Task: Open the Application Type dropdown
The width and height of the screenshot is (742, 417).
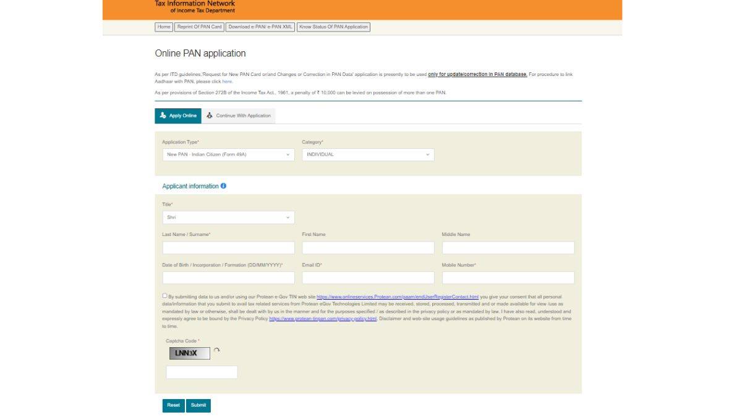Action: (x=228, y=154)
